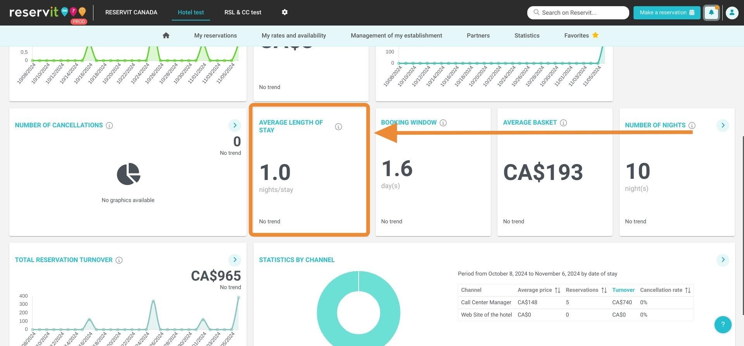
Task: Open My rates and availability menu
Action: [294, 36]
